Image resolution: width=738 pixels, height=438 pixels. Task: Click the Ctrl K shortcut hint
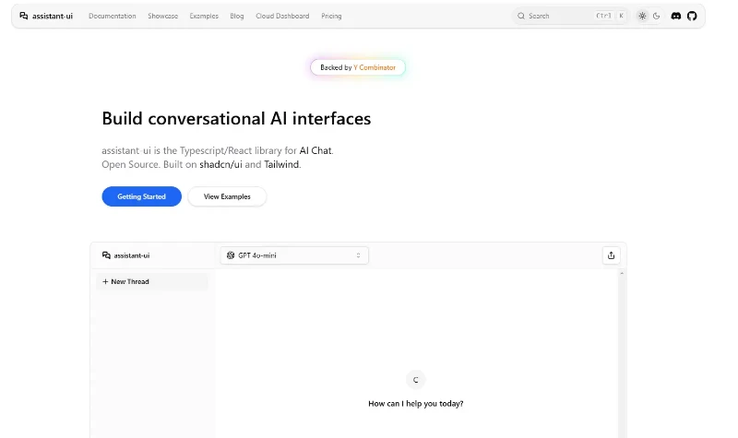click(x=610, y=16)
